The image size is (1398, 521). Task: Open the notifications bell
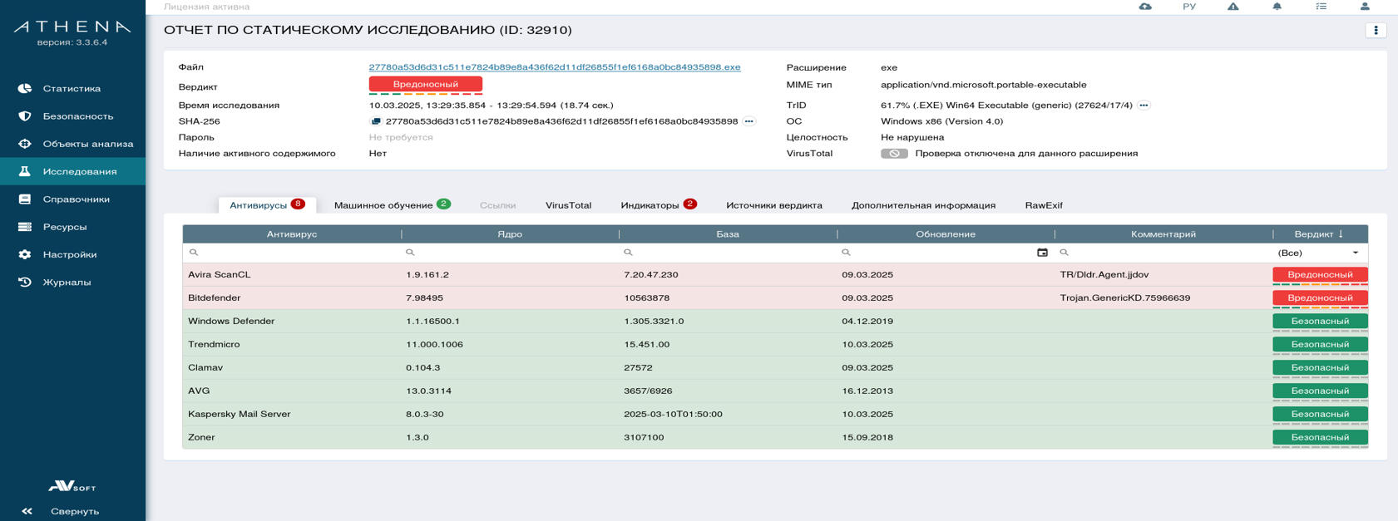pos(1277,7)
